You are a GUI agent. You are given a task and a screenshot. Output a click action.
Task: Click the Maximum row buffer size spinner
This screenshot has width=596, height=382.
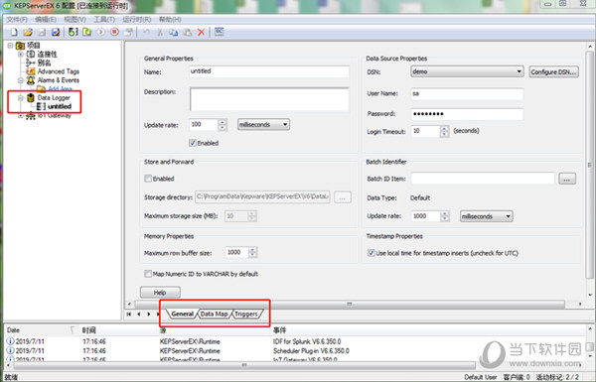(x=252, y=252)
